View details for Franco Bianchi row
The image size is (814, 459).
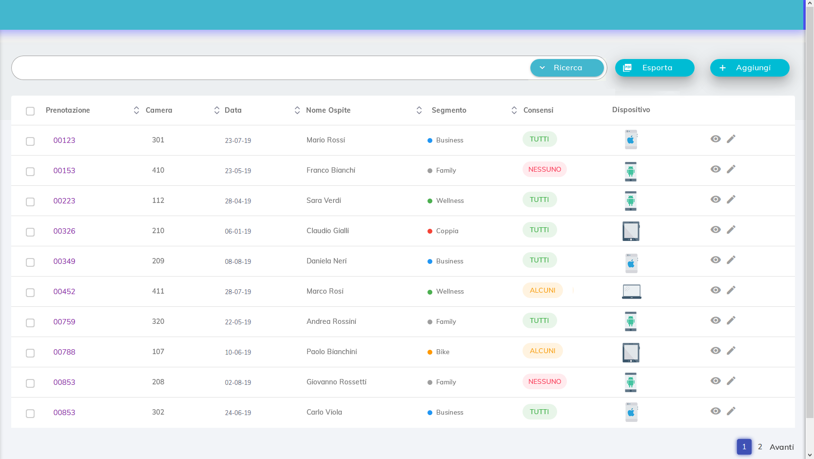(715, 169)
